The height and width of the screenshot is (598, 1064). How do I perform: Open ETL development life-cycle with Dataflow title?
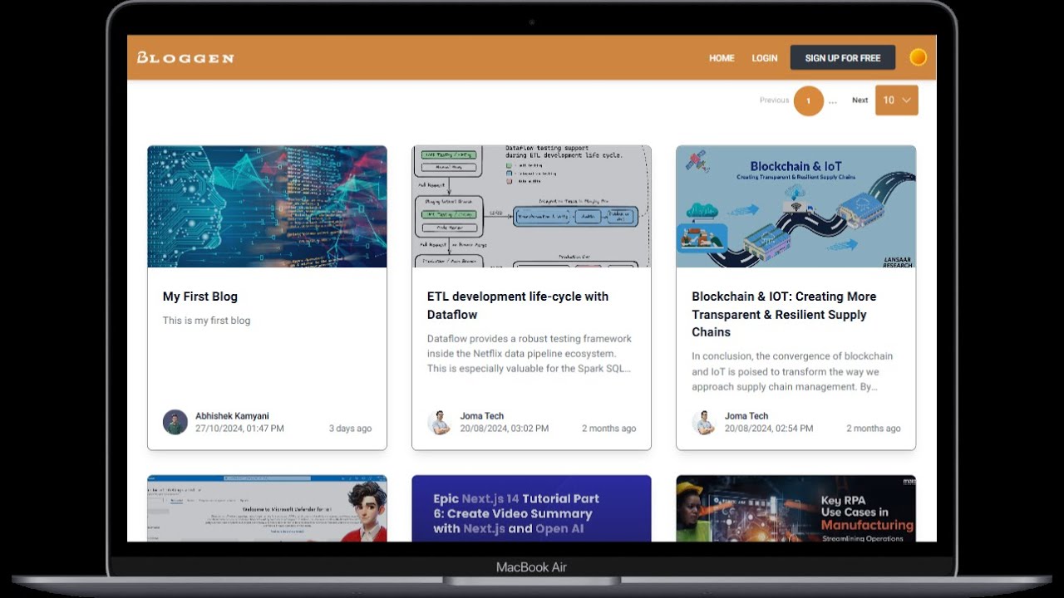[518, 306]
